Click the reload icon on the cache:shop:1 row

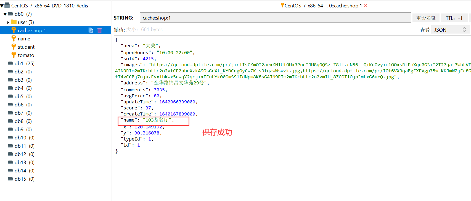pos(91,30)
